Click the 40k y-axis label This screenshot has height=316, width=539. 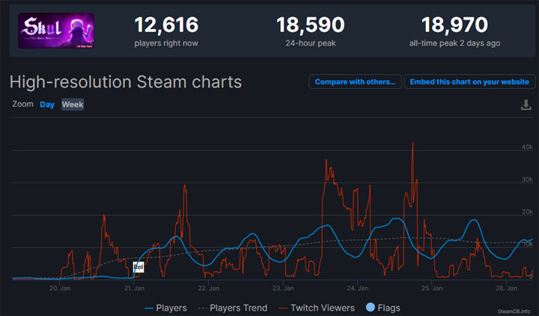click(526, 146)
